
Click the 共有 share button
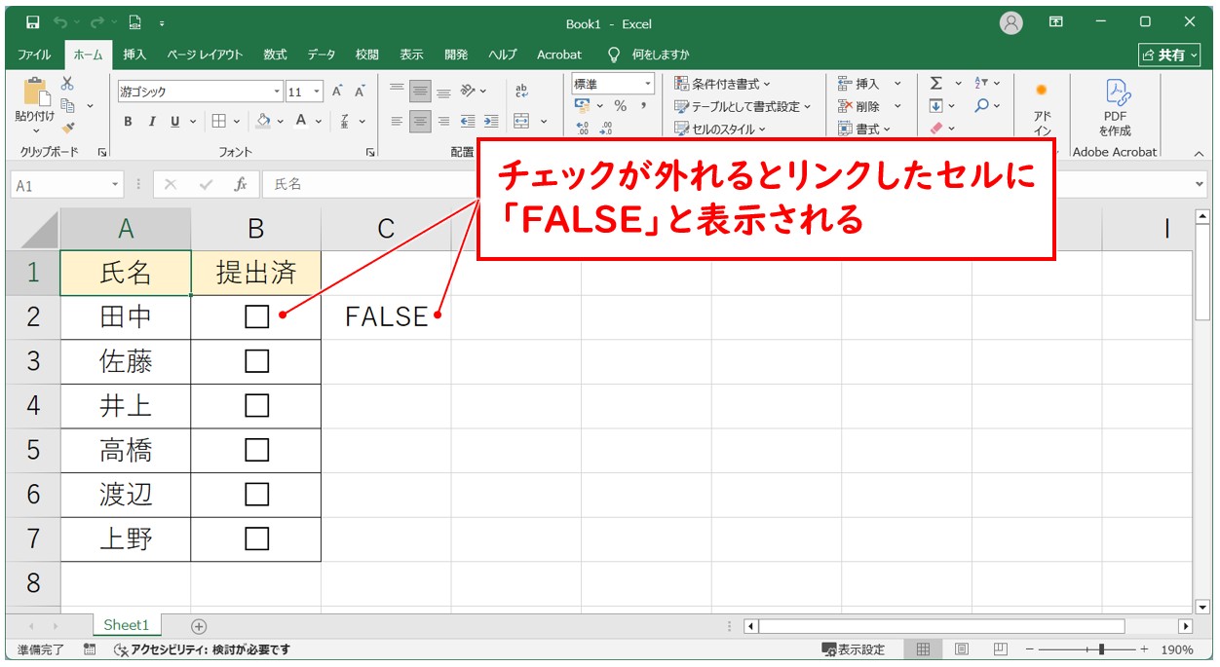1170,55
